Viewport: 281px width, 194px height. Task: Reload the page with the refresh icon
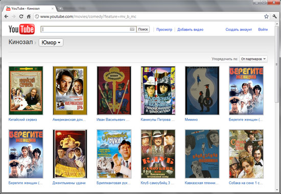[21, 17]
